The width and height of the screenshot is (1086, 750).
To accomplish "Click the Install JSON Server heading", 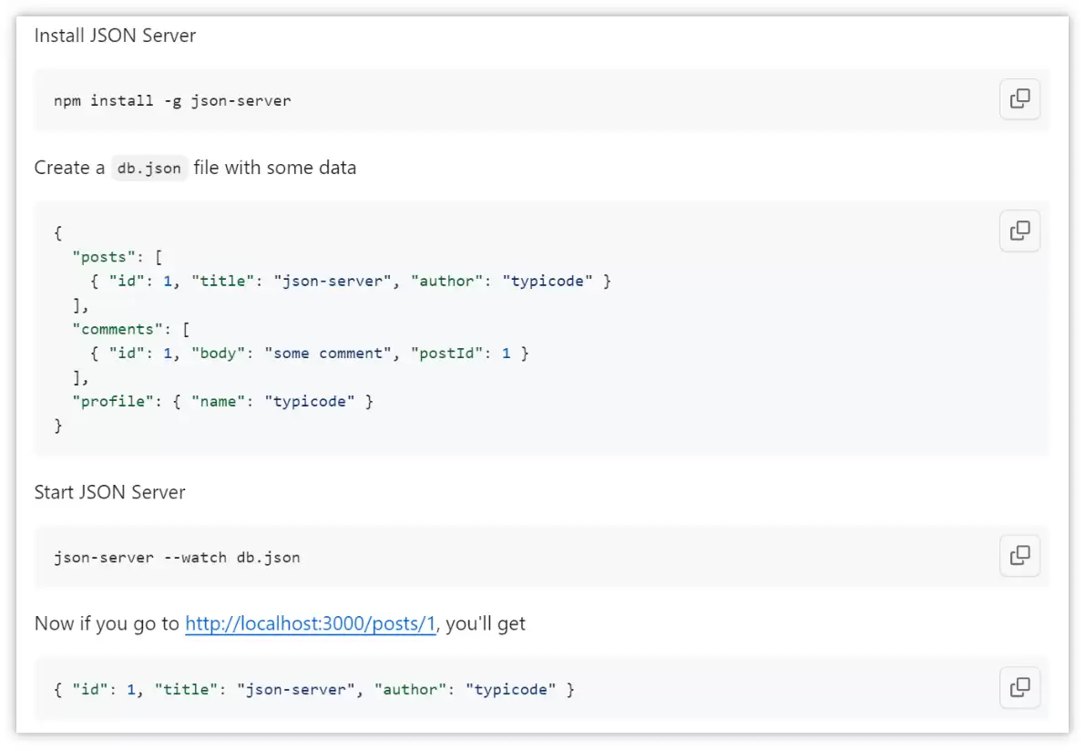I will pyautogui.click(x=115, y=36).
